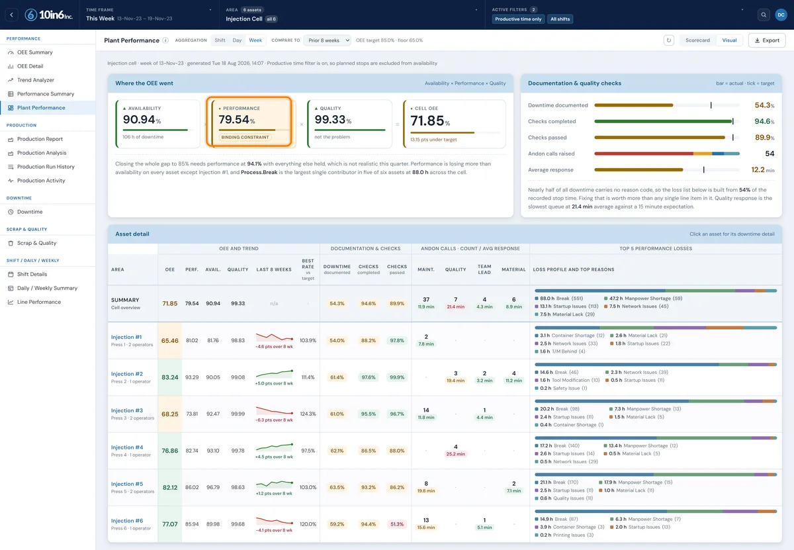Open Injection #5 asset link
The width and height of the screenshot is (794, 550).
(x=126, y=484)
